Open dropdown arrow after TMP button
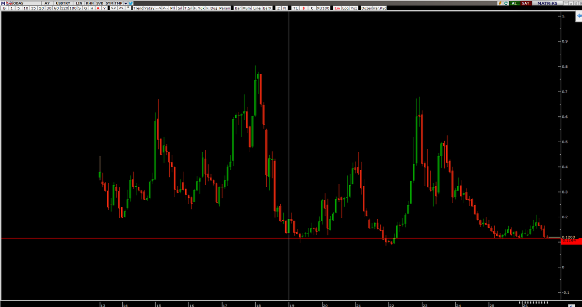Screen dimensions: 582x307 pos(126,3)
